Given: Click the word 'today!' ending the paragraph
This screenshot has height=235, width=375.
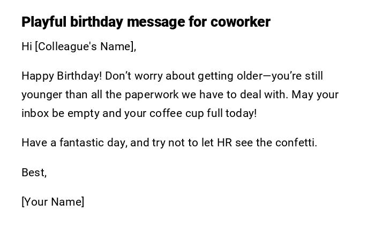Looking at the screenshot, I should [241, 113].
